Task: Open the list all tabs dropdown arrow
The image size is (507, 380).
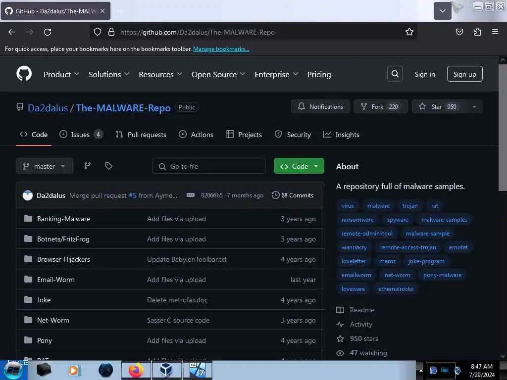Action: coord(442,11)
